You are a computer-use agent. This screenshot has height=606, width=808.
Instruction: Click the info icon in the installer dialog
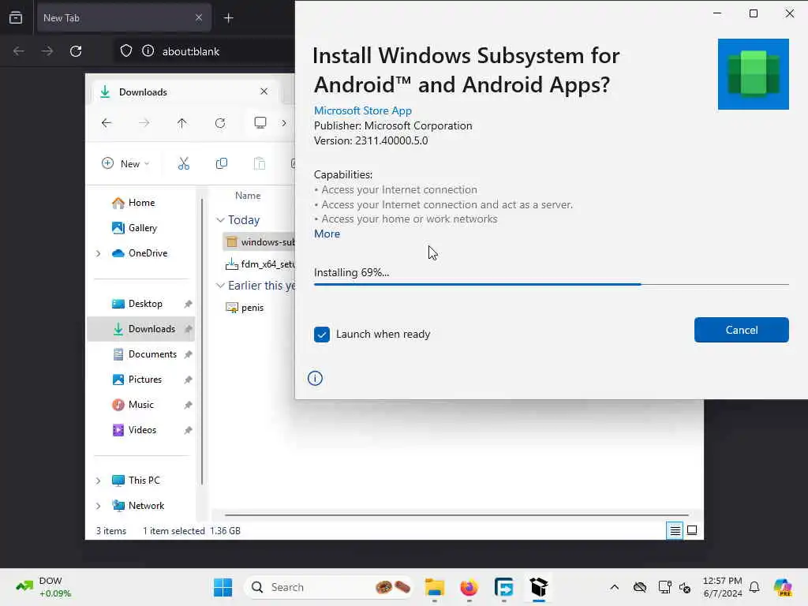click(315, 378)
